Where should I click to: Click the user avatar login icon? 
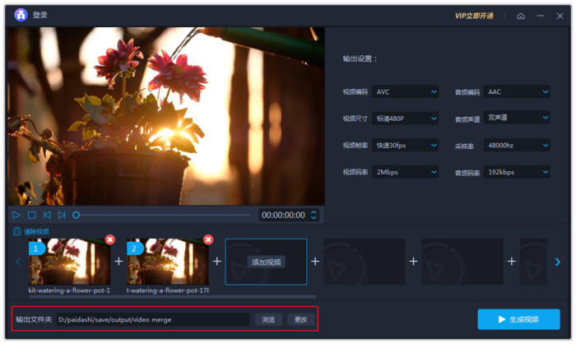[21, 15]
